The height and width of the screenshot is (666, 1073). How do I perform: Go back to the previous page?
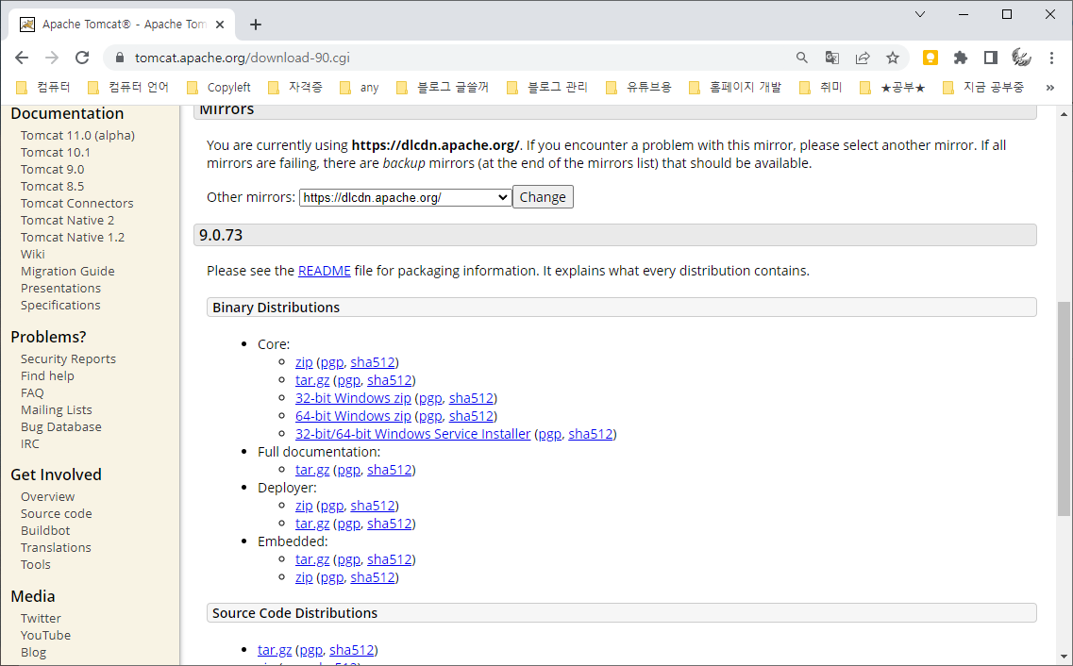(x=22, y=58)
